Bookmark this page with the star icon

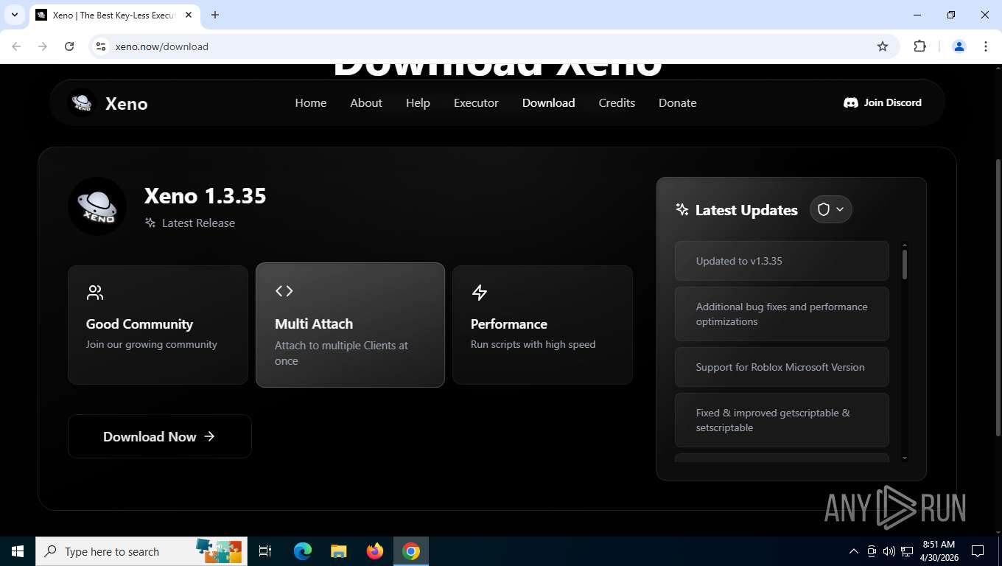point(883,46)
